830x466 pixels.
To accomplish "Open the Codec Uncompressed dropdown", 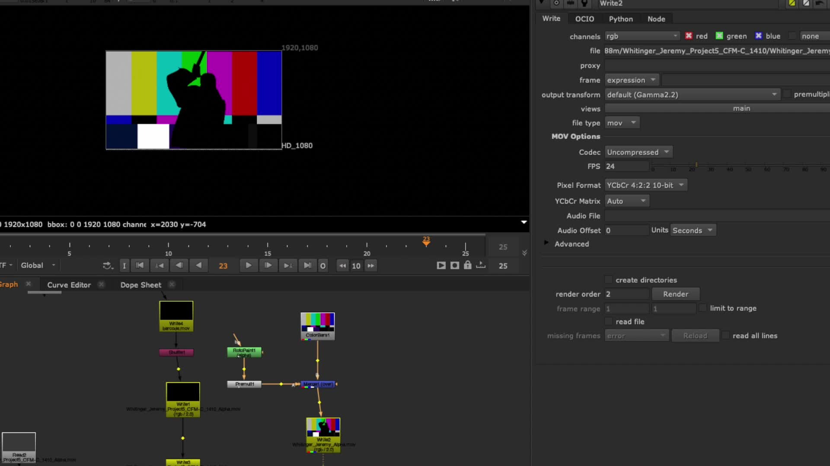I will 638,152.
